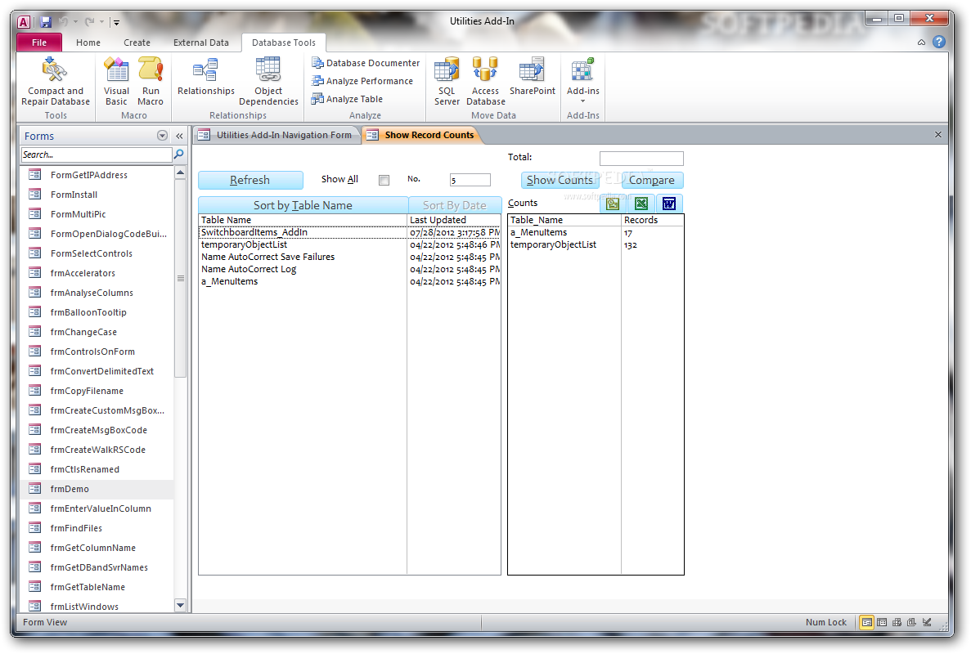
Task: Close the current document tab with X
Action: point(938,135)
